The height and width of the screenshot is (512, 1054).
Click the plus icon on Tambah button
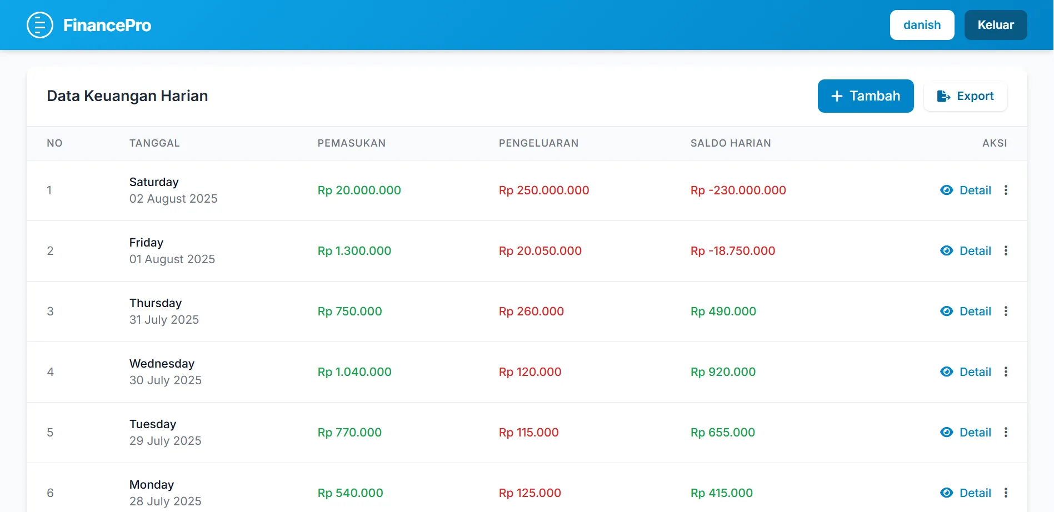point(837,96)
